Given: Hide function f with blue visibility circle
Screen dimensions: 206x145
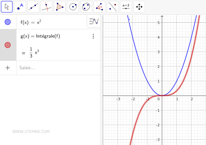Looking at the screenshot, I should 8,22.
